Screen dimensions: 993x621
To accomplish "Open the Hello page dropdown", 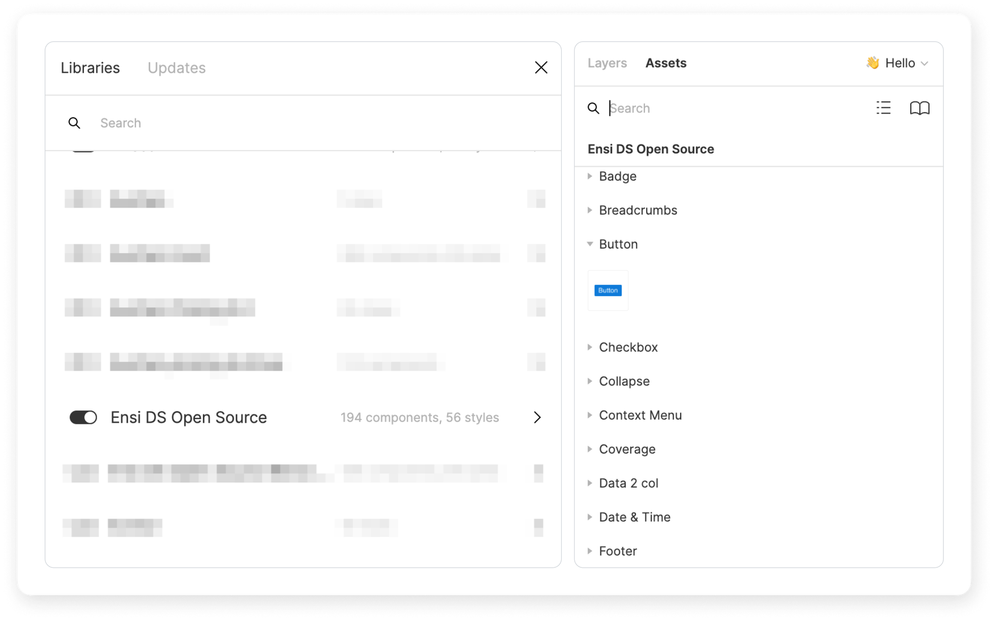I will point(898,63).
